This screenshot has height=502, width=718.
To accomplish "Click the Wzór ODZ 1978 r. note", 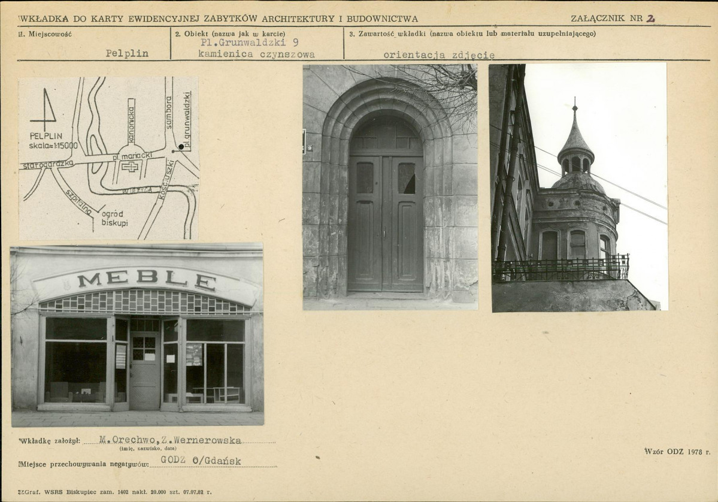I will click(x=677, y=451).
